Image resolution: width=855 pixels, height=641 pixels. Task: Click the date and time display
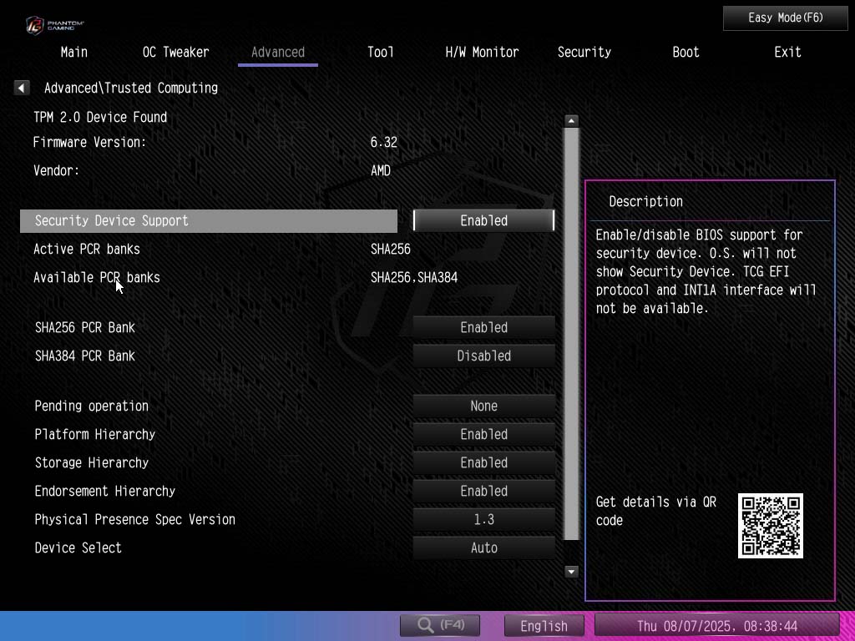[x=717, y=625]
